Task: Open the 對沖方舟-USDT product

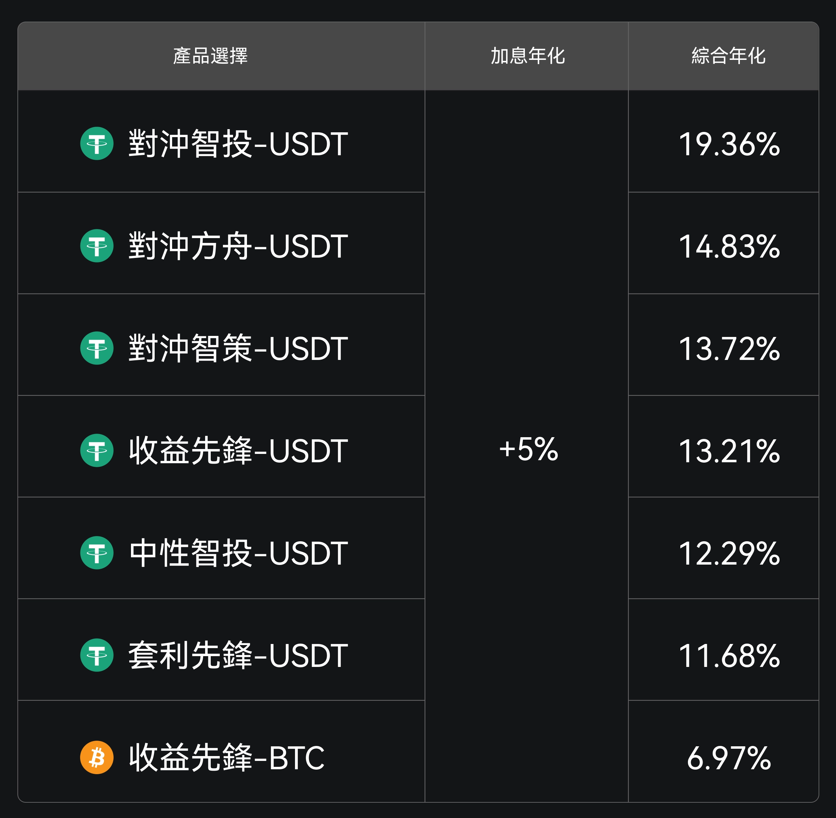Action: click(238, 246)
